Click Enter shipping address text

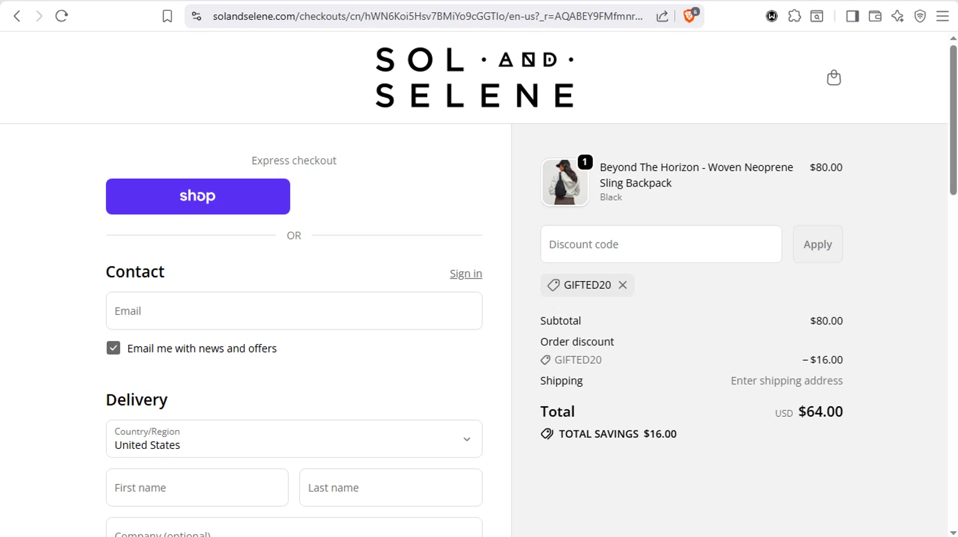pos(787,381)
